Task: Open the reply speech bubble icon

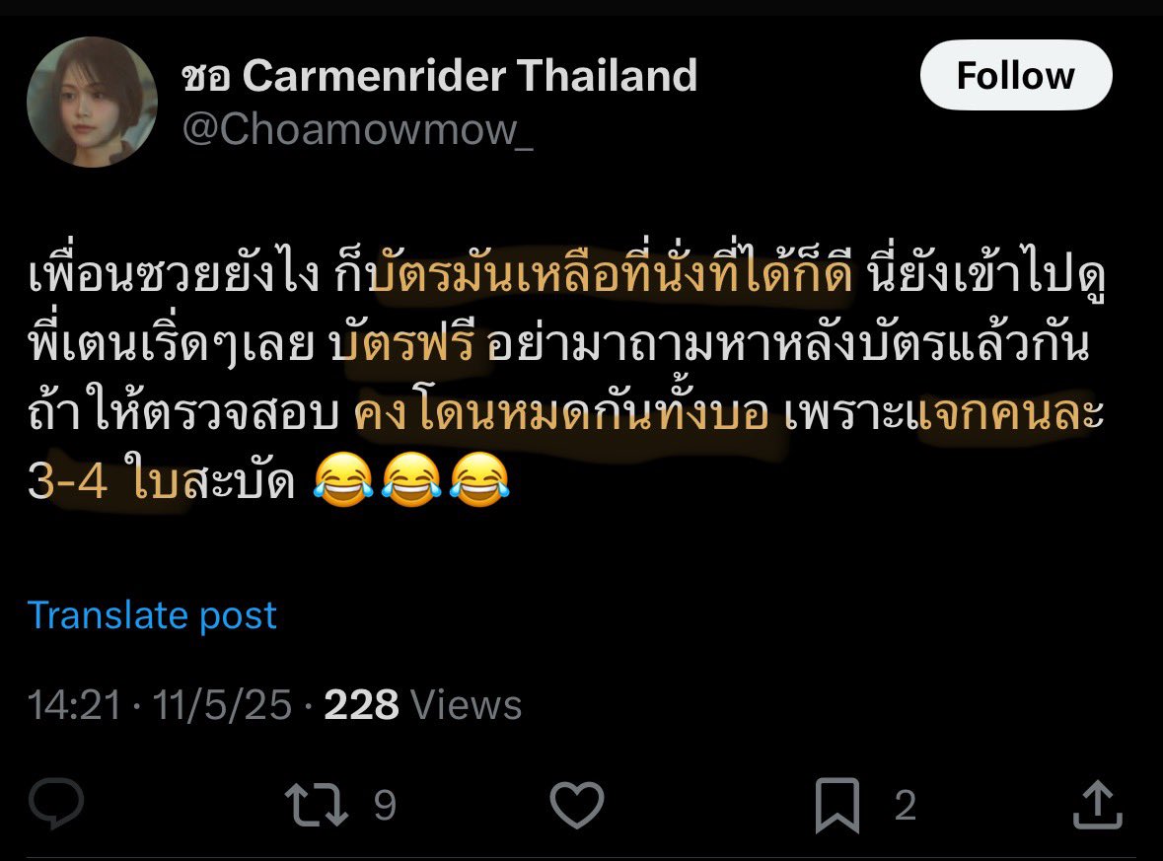Action: click(55, 803)
